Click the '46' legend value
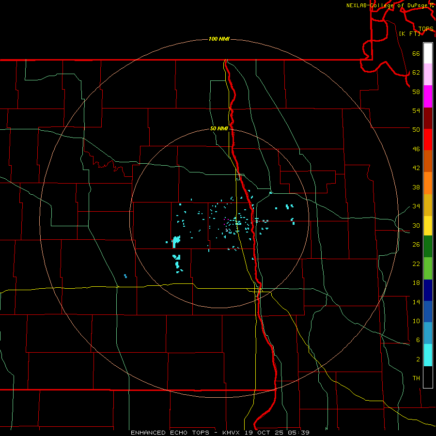This screenshot has width=436, height=436. 416,149
